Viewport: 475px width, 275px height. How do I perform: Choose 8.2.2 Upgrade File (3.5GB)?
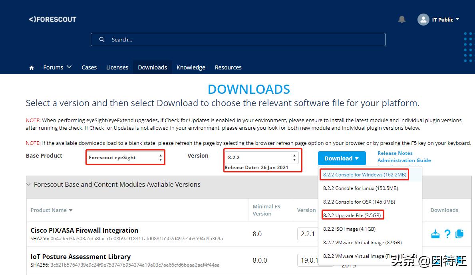pyautogui.click(x=352, y=215)
